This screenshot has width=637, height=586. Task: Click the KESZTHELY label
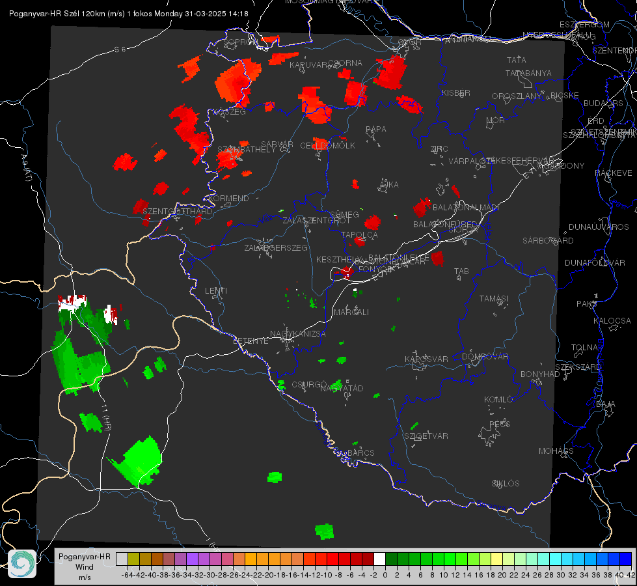338,259
